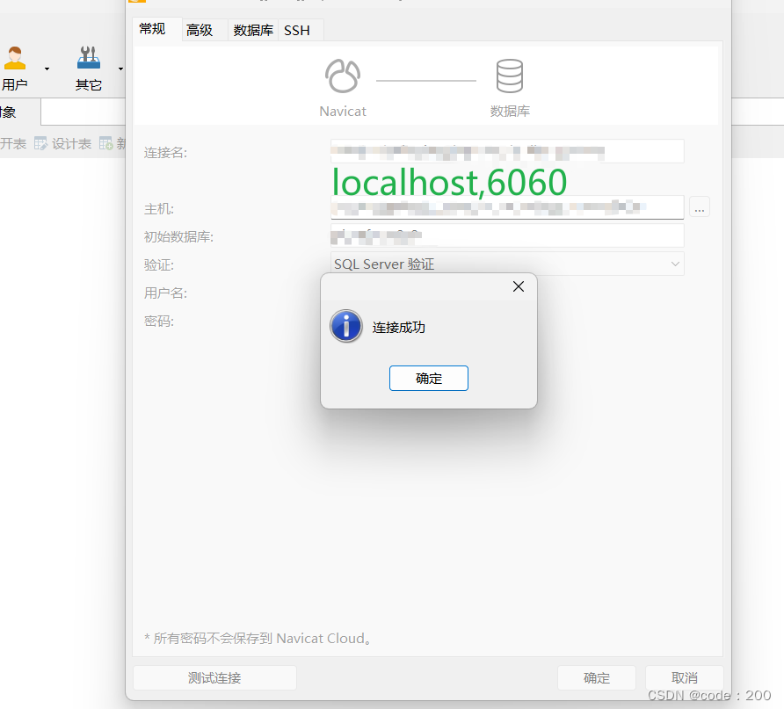
Task: Click the Navicat Cloud password note text
Action: click(x=258, y=638)
